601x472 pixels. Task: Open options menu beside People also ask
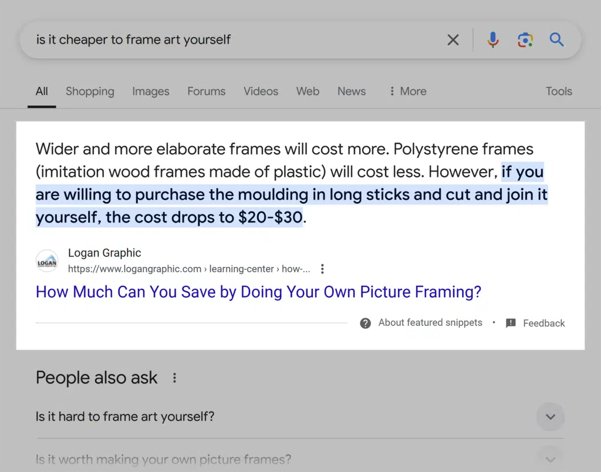point(174,378)
